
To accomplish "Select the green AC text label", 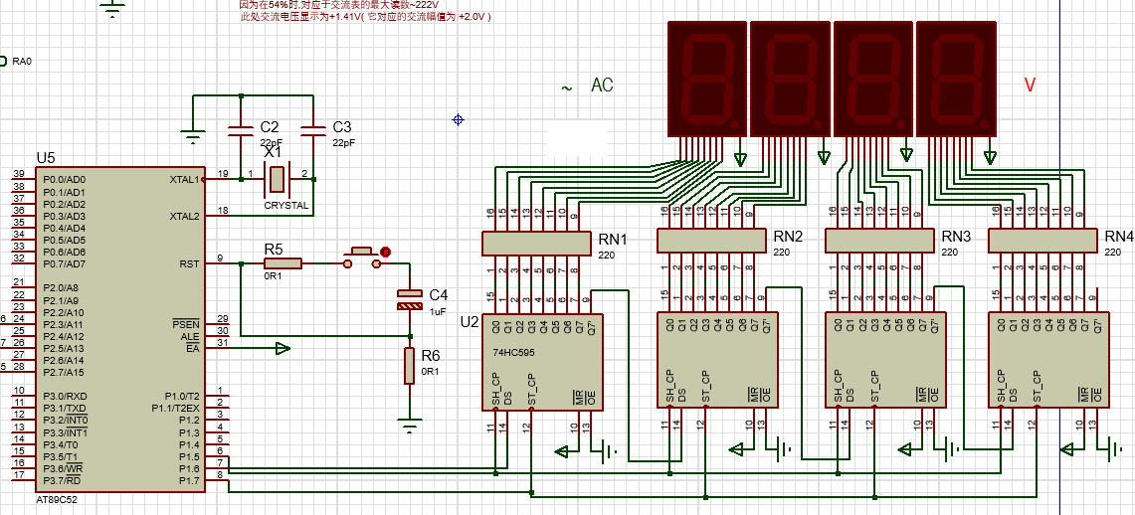I will pyautogui.click(x=602, y=86).
